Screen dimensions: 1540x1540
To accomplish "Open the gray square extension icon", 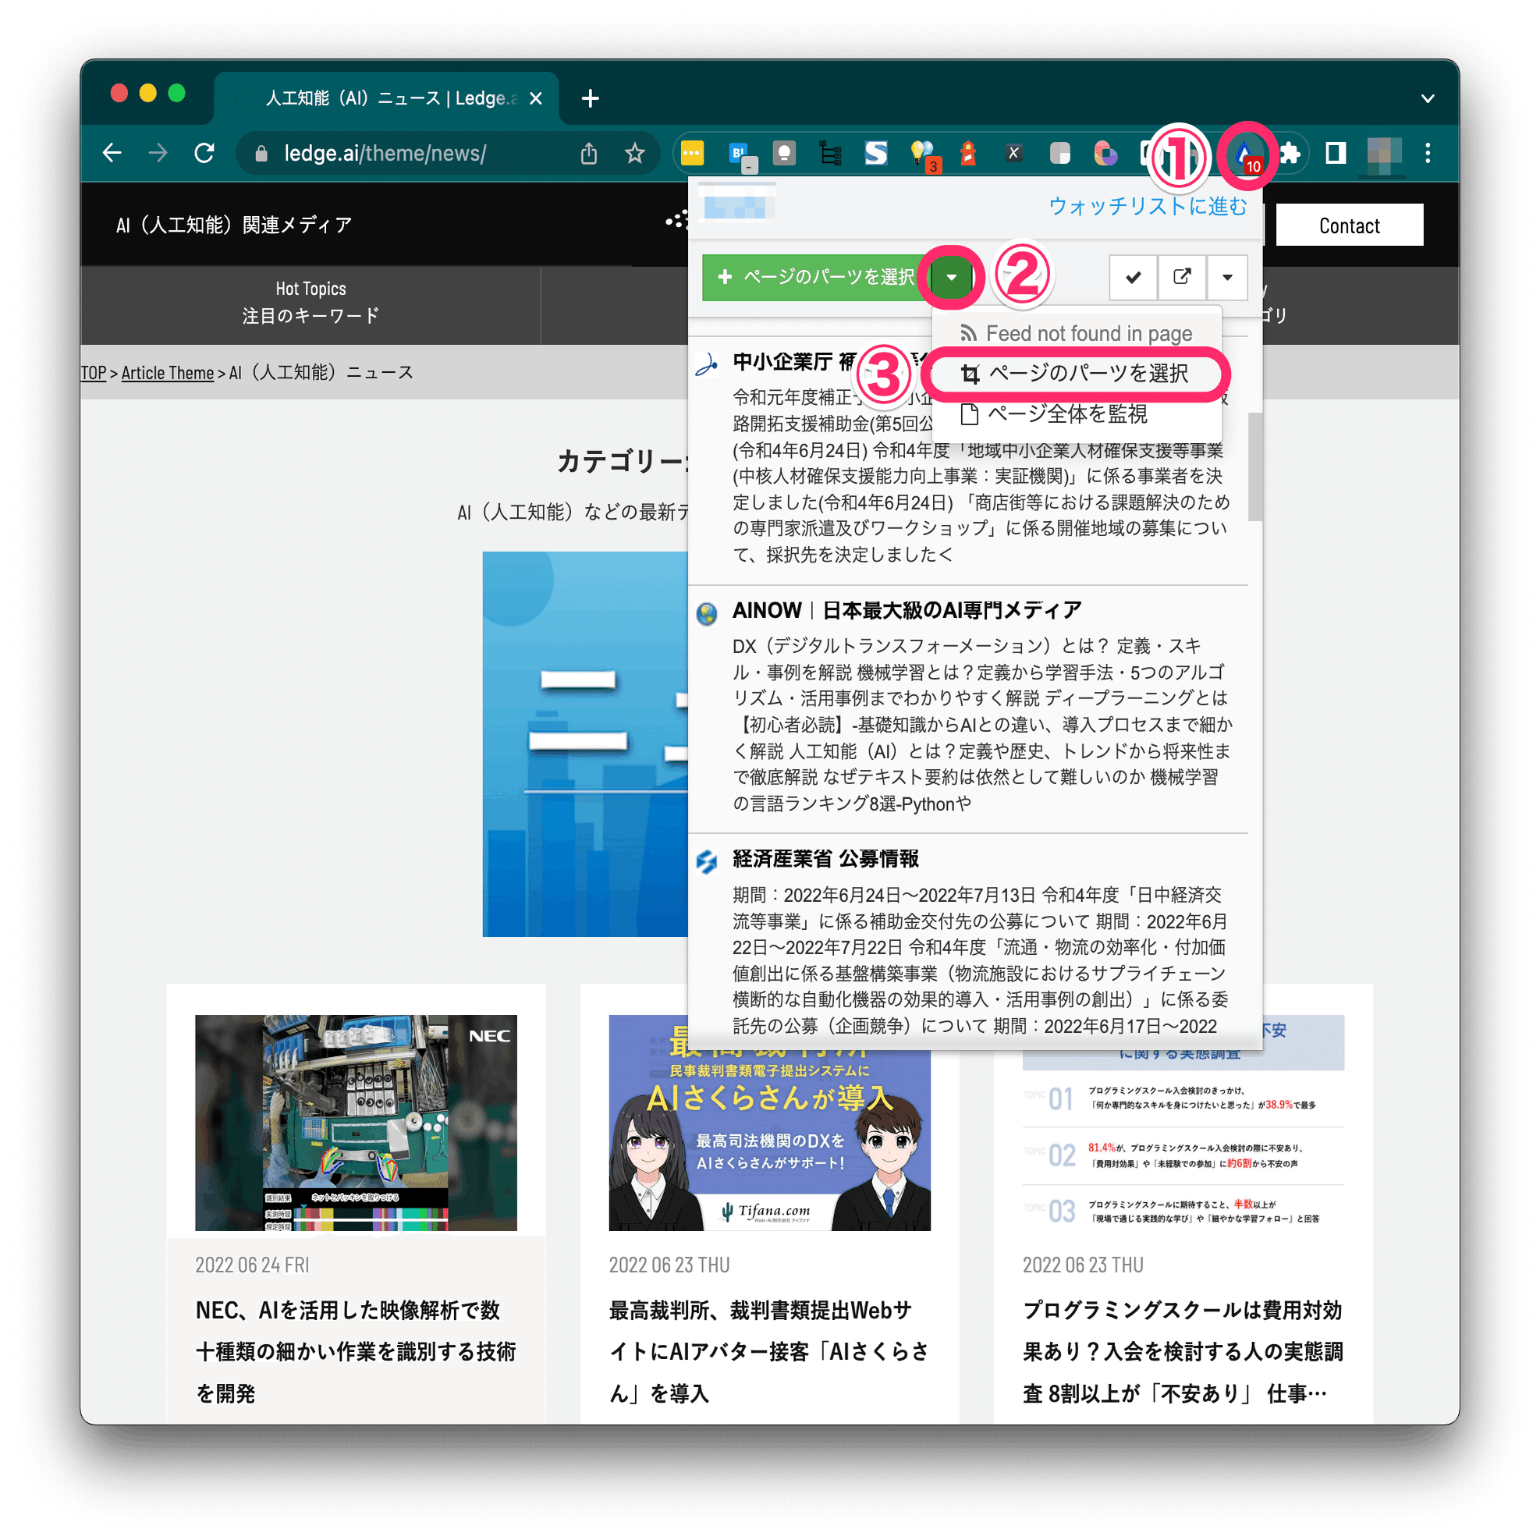I will 1059,153.
